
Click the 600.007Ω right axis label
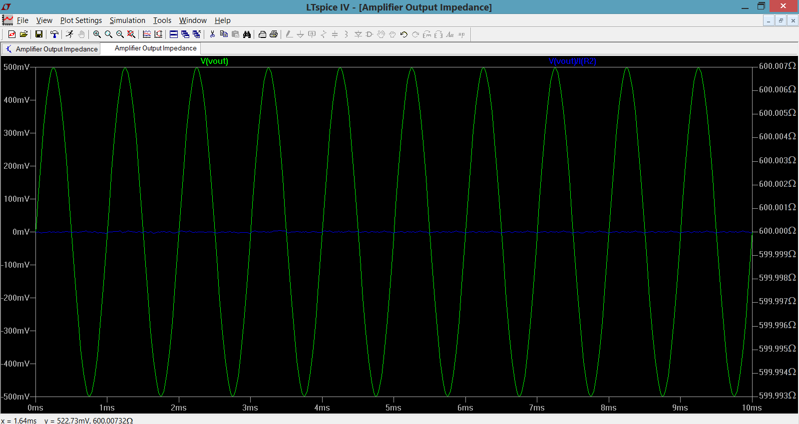pyautogui.click(x=778, y=66)
